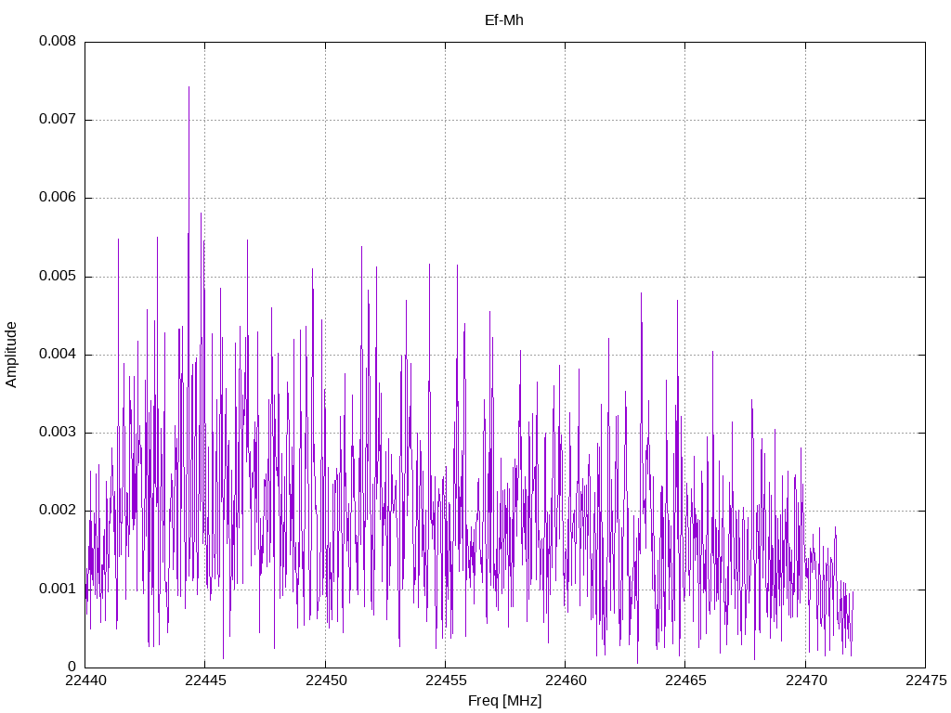Click the 22475 x-axis tick label
Image resolution: width=951 pixels, height=713 pixels.
pyautogui.click(x=925, y=681)
